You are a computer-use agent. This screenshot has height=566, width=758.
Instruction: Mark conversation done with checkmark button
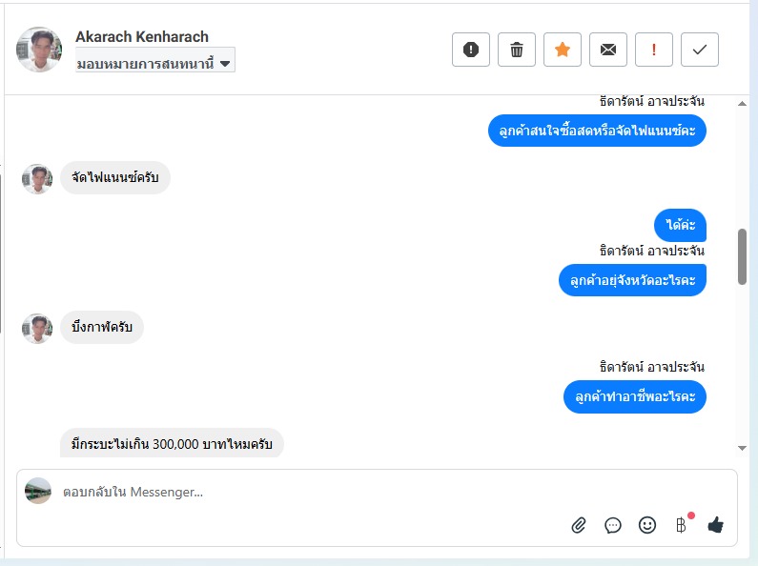pos(700,50)
